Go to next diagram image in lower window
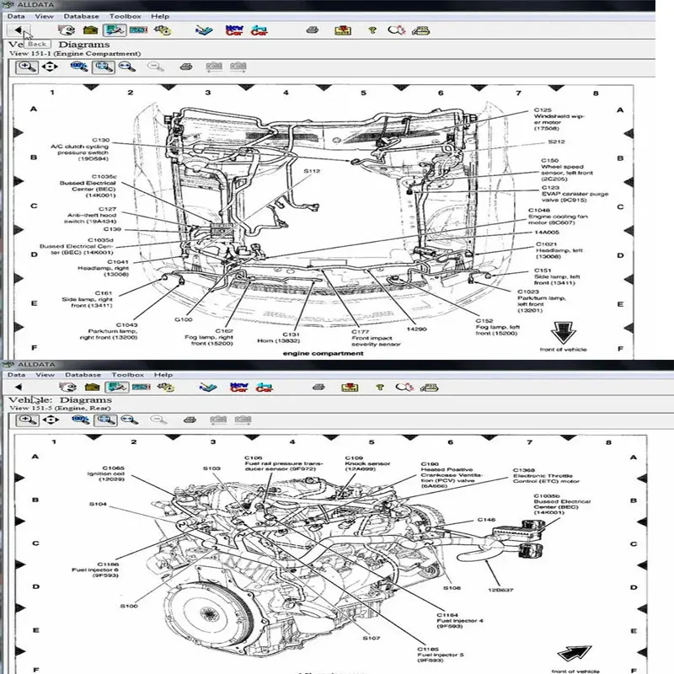Image resolution: width=674 pixels, height=674 pixels. (243, 420)
